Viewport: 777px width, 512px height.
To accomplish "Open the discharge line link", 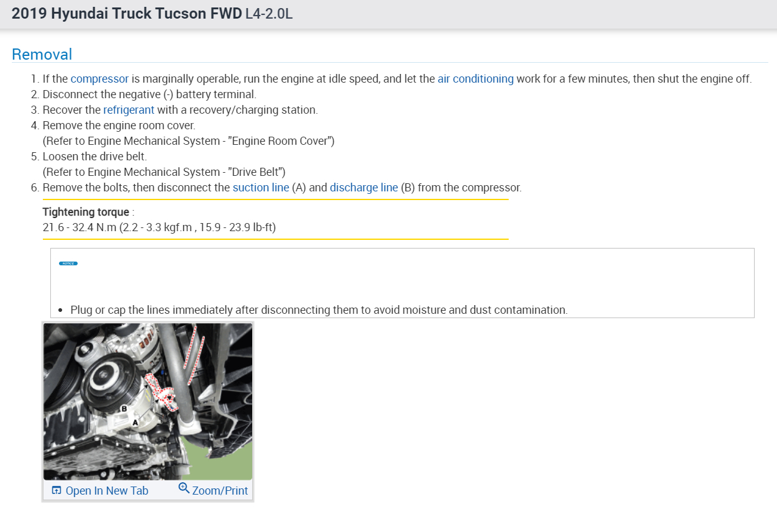I will (x=363, y=188).
